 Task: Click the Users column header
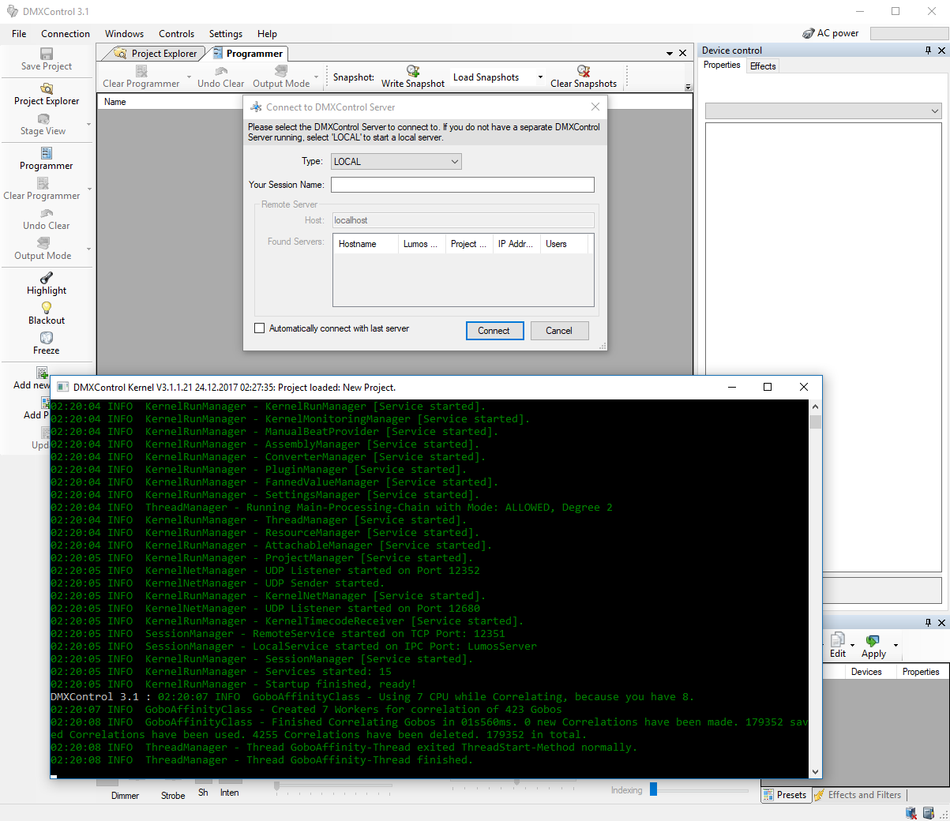565,244
